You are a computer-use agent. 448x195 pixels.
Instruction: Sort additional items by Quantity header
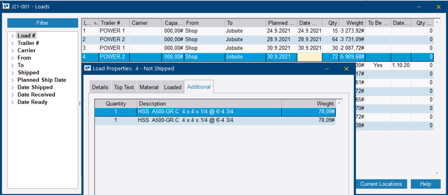point(116,104)
